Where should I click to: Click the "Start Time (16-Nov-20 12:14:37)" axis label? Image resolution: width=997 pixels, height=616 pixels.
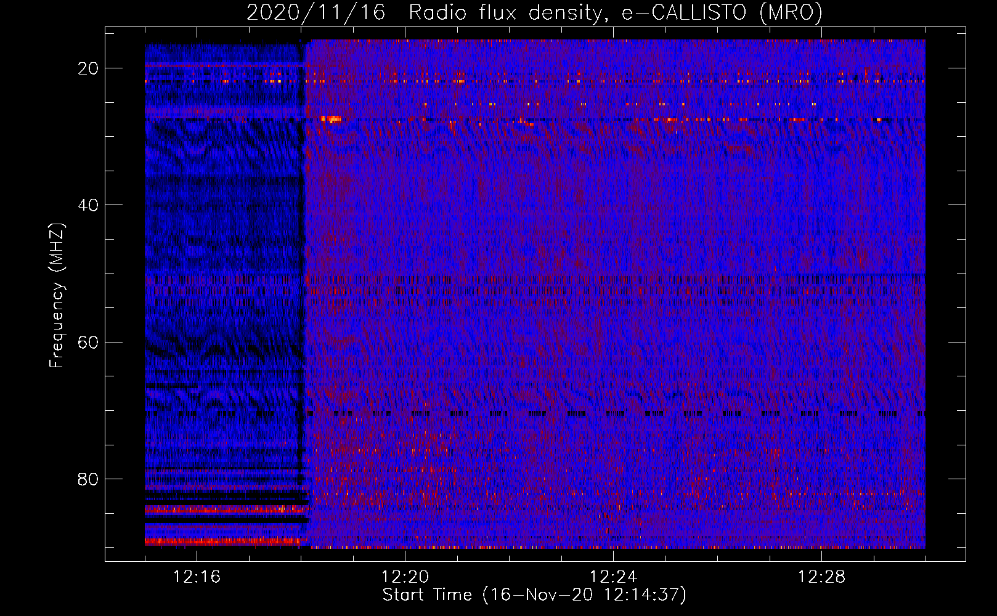point(534,595)
